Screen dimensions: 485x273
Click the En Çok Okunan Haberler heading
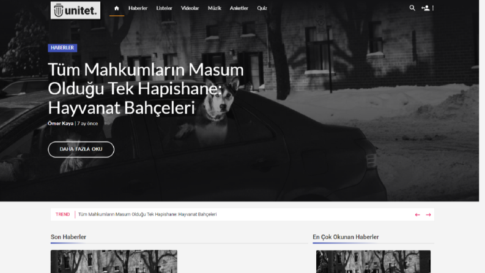click(346, 237)
